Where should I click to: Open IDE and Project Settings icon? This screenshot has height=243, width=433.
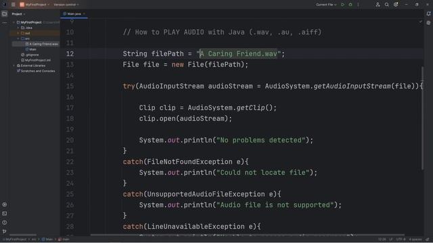396,5
